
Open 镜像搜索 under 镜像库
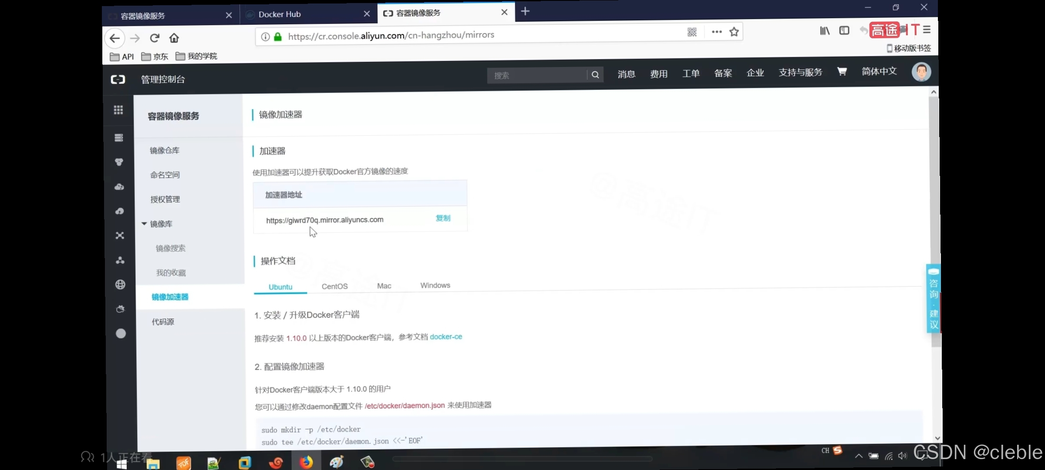pos(171,248)
